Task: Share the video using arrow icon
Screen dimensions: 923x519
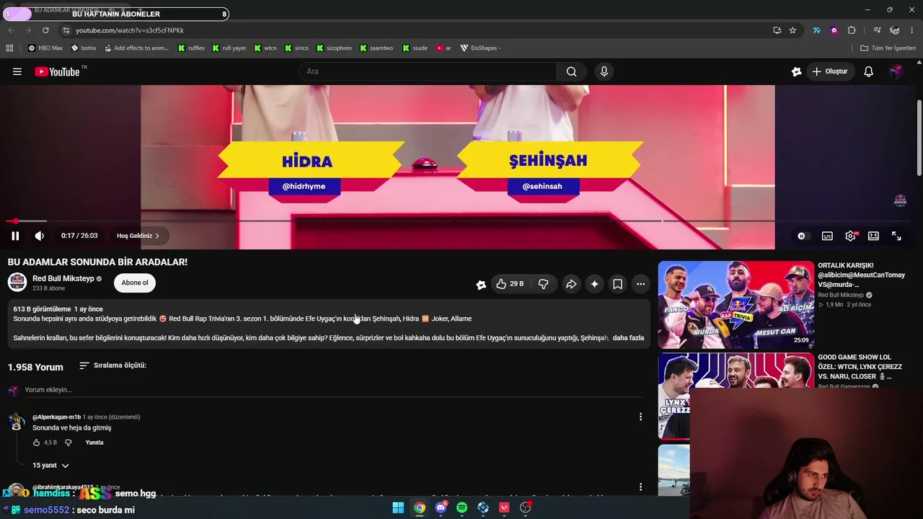Action: [x=571, y=284]
